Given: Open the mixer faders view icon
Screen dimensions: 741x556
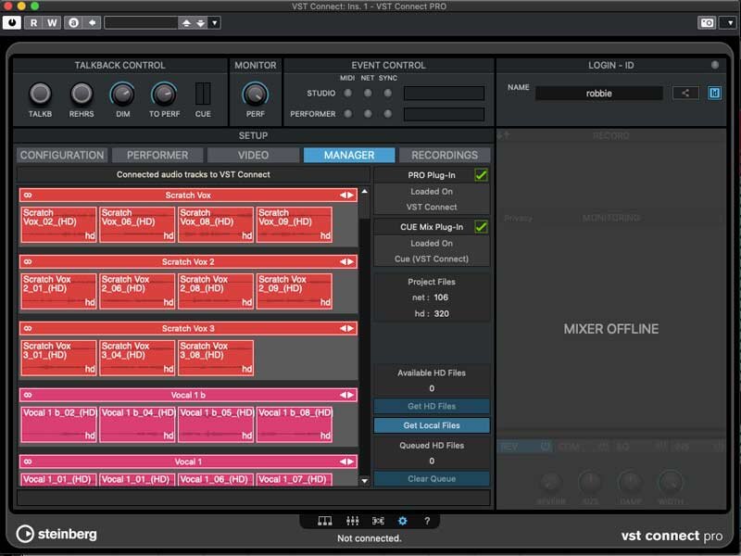Looking at the screenshot, I should [x=353, y=521].
